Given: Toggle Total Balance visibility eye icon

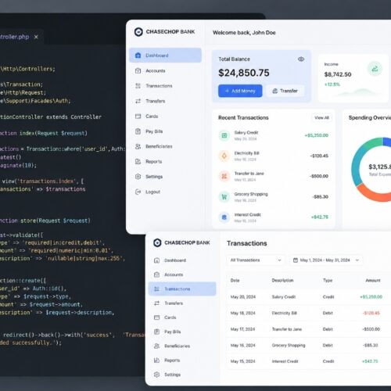Looking at the screenshot, I should [x=301, y=59].
